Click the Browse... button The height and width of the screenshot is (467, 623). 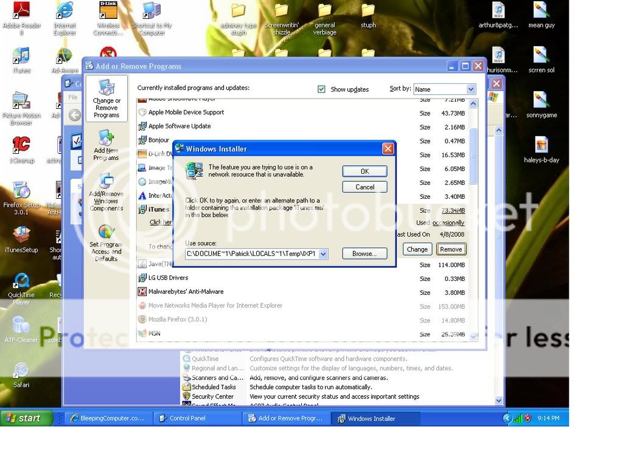point(365,254)
